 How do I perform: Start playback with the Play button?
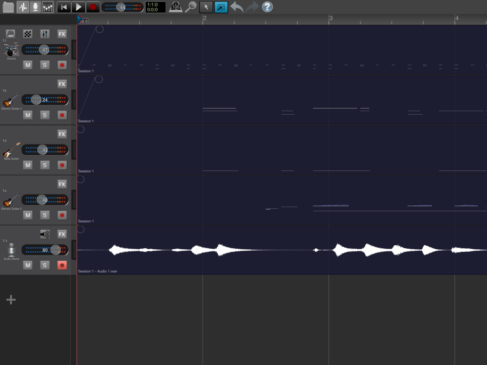pyautogui.click(x=78, y=7)
